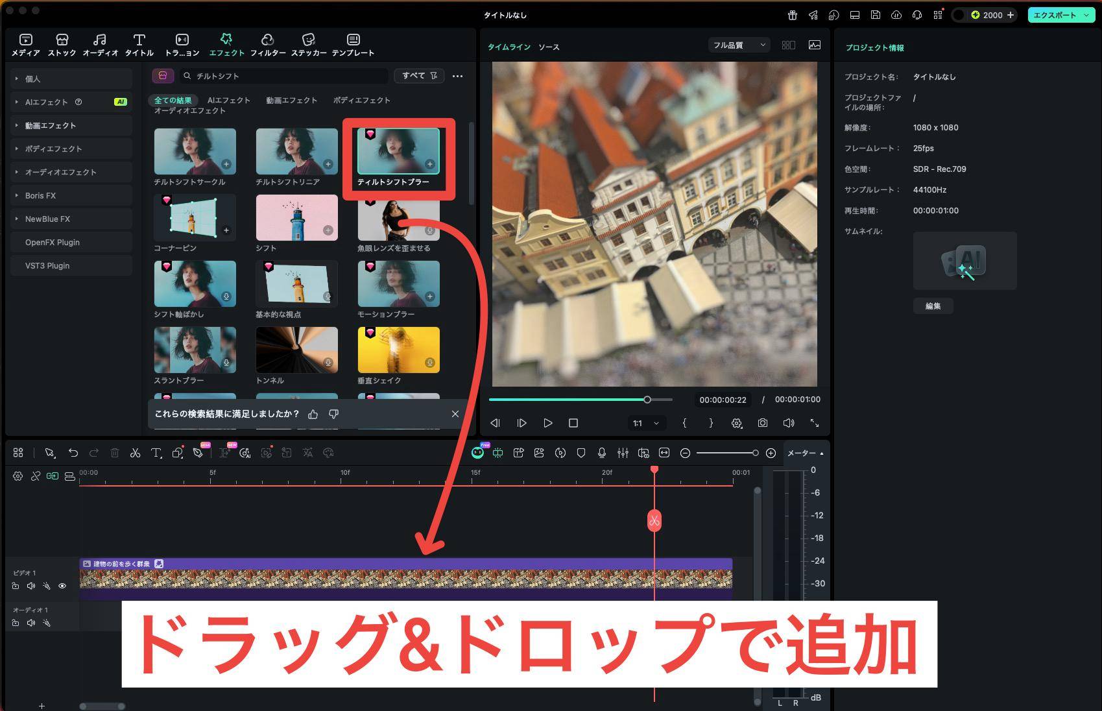This screenshot has height=711, width=1102.
Task: Click the cloud upload icon in title bar
Action: tap(896, 15)
